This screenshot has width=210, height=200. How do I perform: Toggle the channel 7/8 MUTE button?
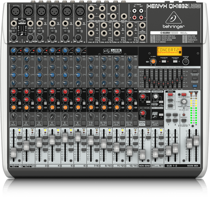[x=97, y=123]
